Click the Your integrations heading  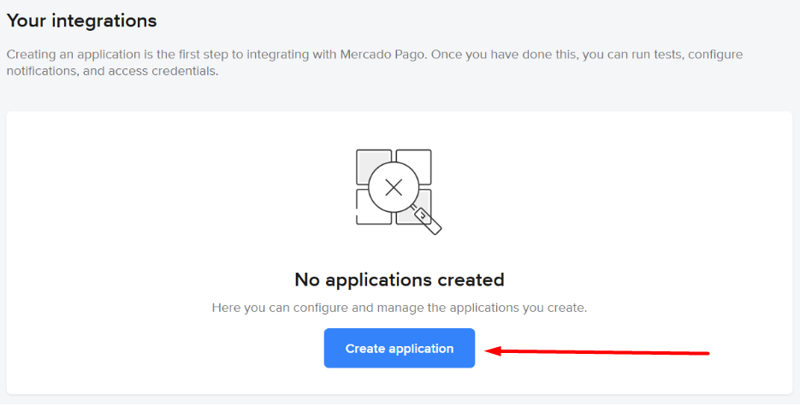click(82, 20)
